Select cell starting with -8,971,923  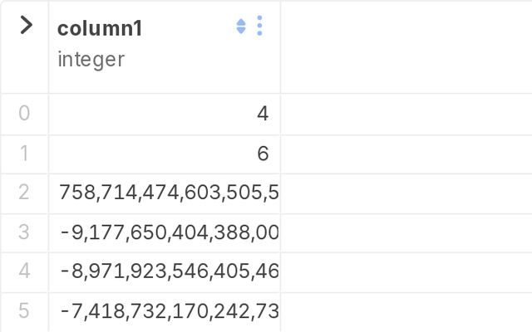click(x=165, y=271)
